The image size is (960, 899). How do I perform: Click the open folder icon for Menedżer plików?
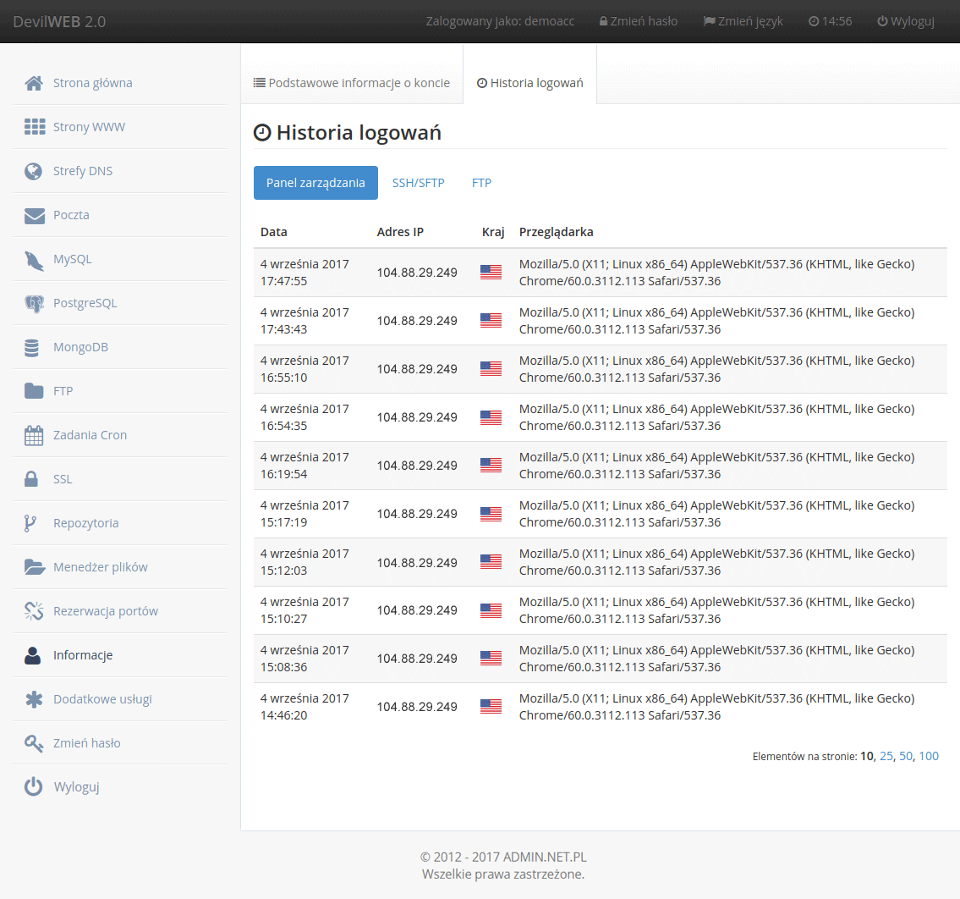34,567
